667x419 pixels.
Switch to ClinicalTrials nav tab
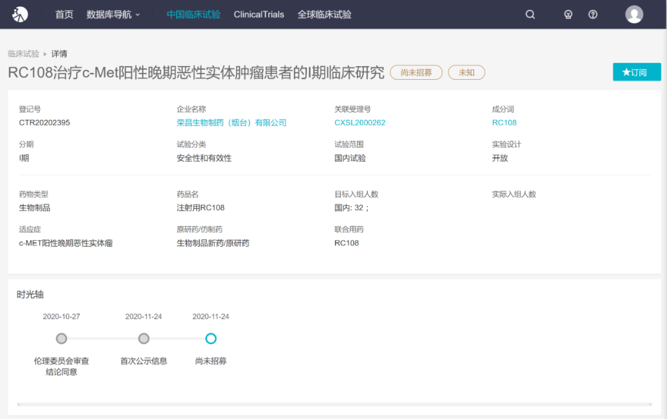(259, 14)
